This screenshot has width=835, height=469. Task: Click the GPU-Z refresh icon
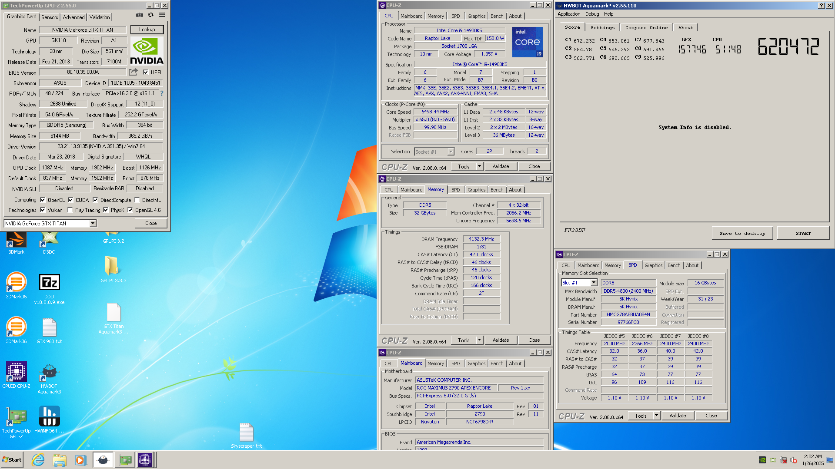click(150, 15)
